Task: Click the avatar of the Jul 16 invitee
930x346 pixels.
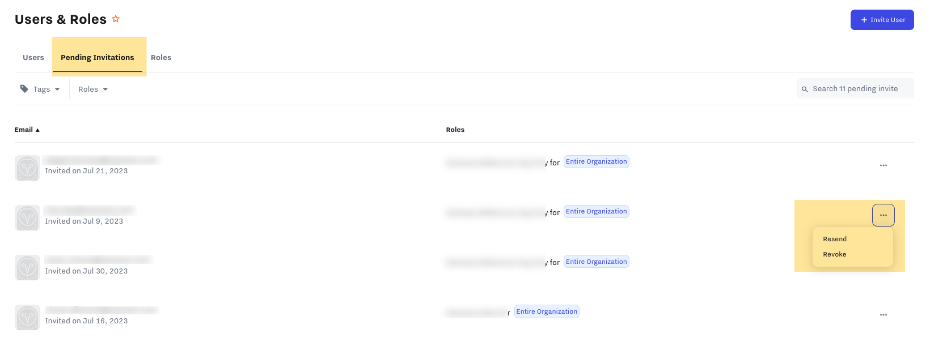Action: [x=27, y=318]
